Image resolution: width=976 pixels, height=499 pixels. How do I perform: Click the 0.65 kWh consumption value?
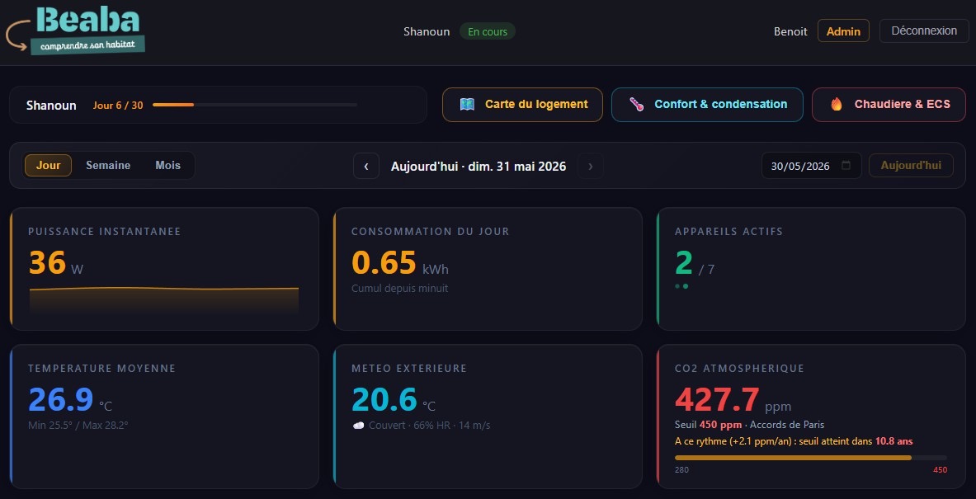[x=399, y=263]
